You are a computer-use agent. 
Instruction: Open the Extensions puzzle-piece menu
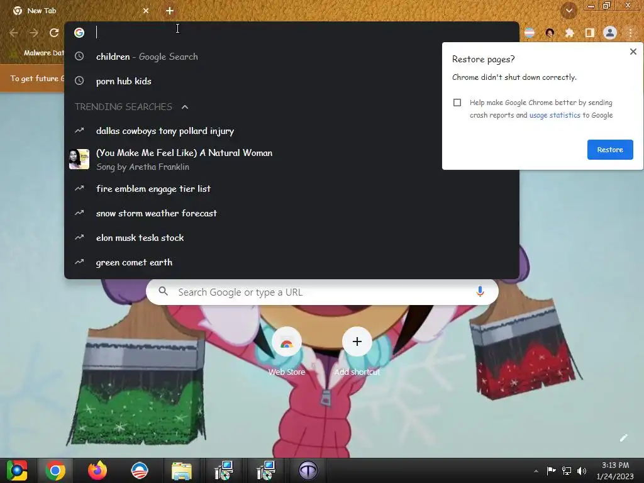[569, 33]
